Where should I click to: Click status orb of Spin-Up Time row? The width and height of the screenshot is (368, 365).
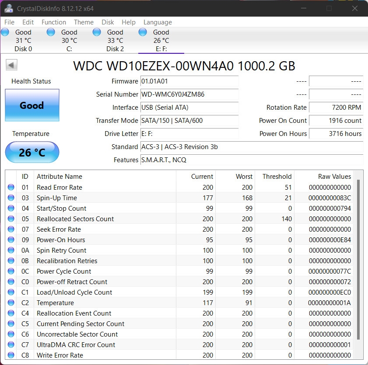pyautogui.click(x=11, y=198)
